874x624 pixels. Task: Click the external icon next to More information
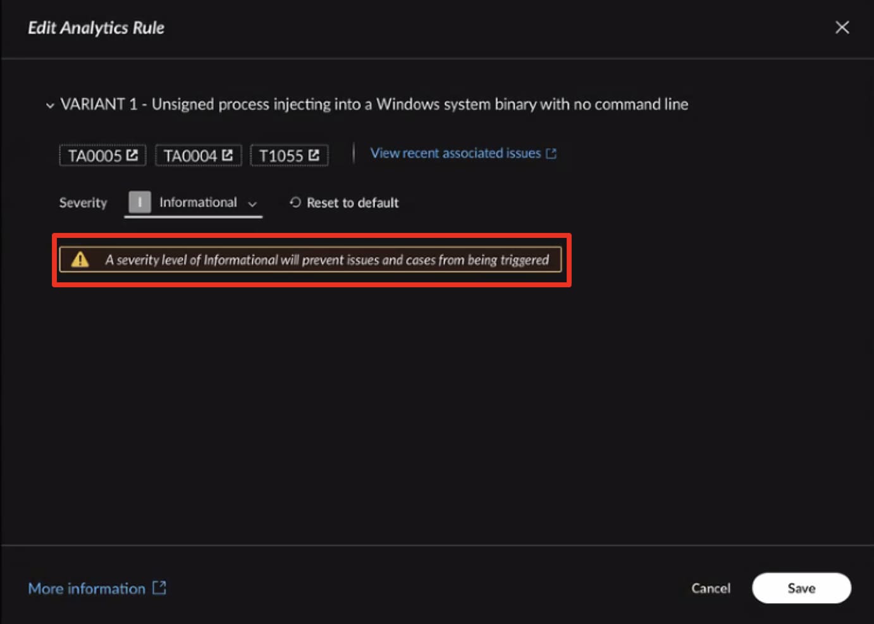pyautogui.click(x=159, y=588)
